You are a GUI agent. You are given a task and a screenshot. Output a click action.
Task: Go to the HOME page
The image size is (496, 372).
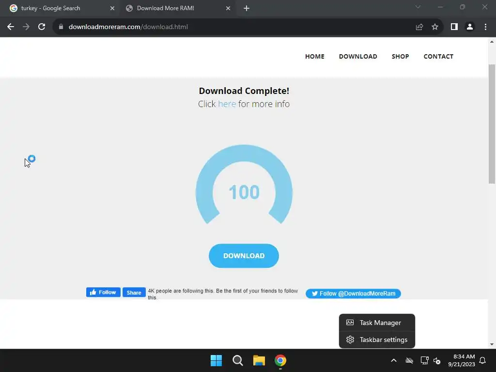point(315,56)
